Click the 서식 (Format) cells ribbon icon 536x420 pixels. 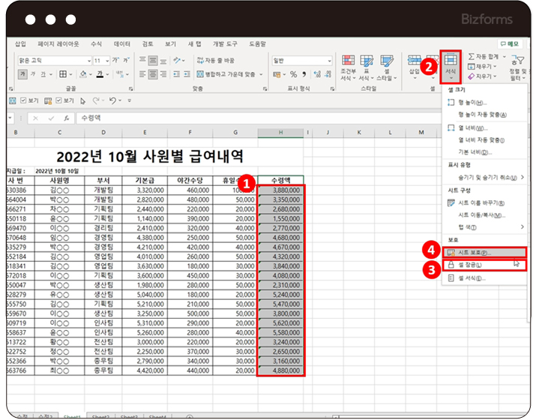451,64
